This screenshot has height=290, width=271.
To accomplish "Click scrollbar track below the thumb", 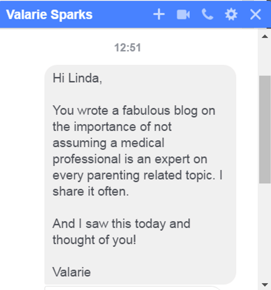I will pos(265,232).
